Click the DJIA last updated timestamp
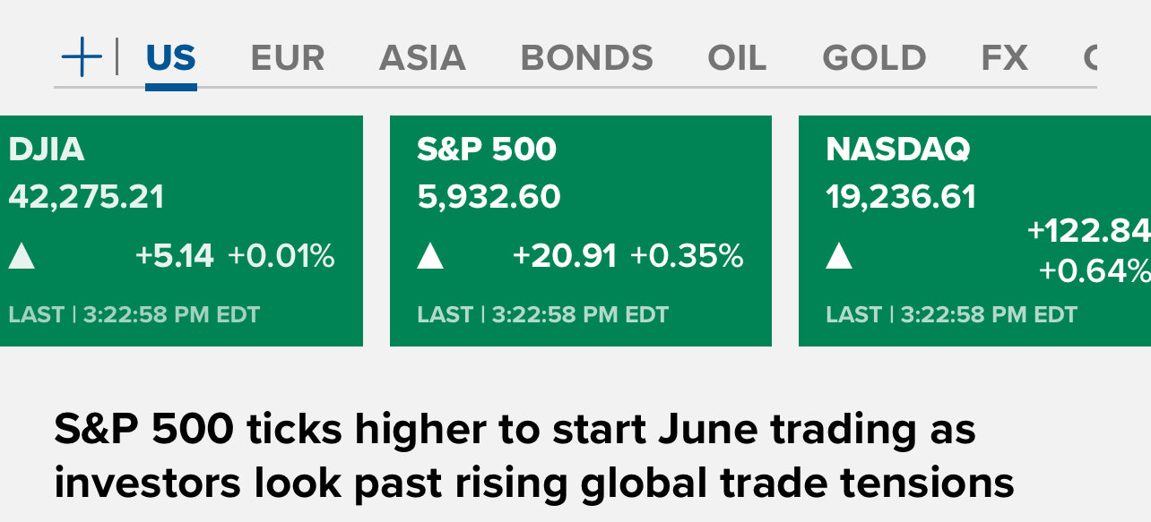The height and width of the screenshot is (522, 1151). pos(134,315)
